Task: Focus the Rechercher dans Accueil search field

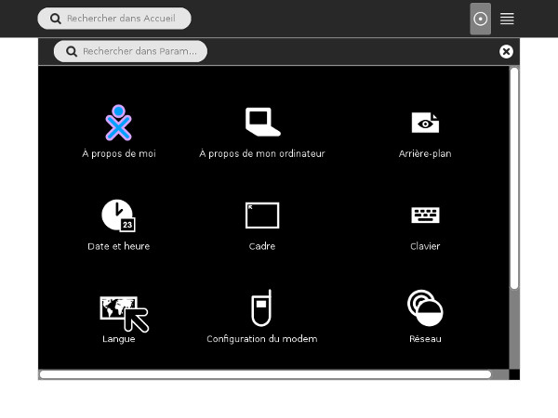Action: [x=121, y=19]
